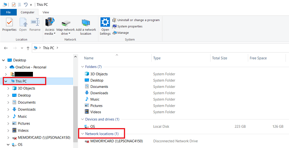Open Settings via the gear icon
289x148 pixels.
(x=105, y=22)
